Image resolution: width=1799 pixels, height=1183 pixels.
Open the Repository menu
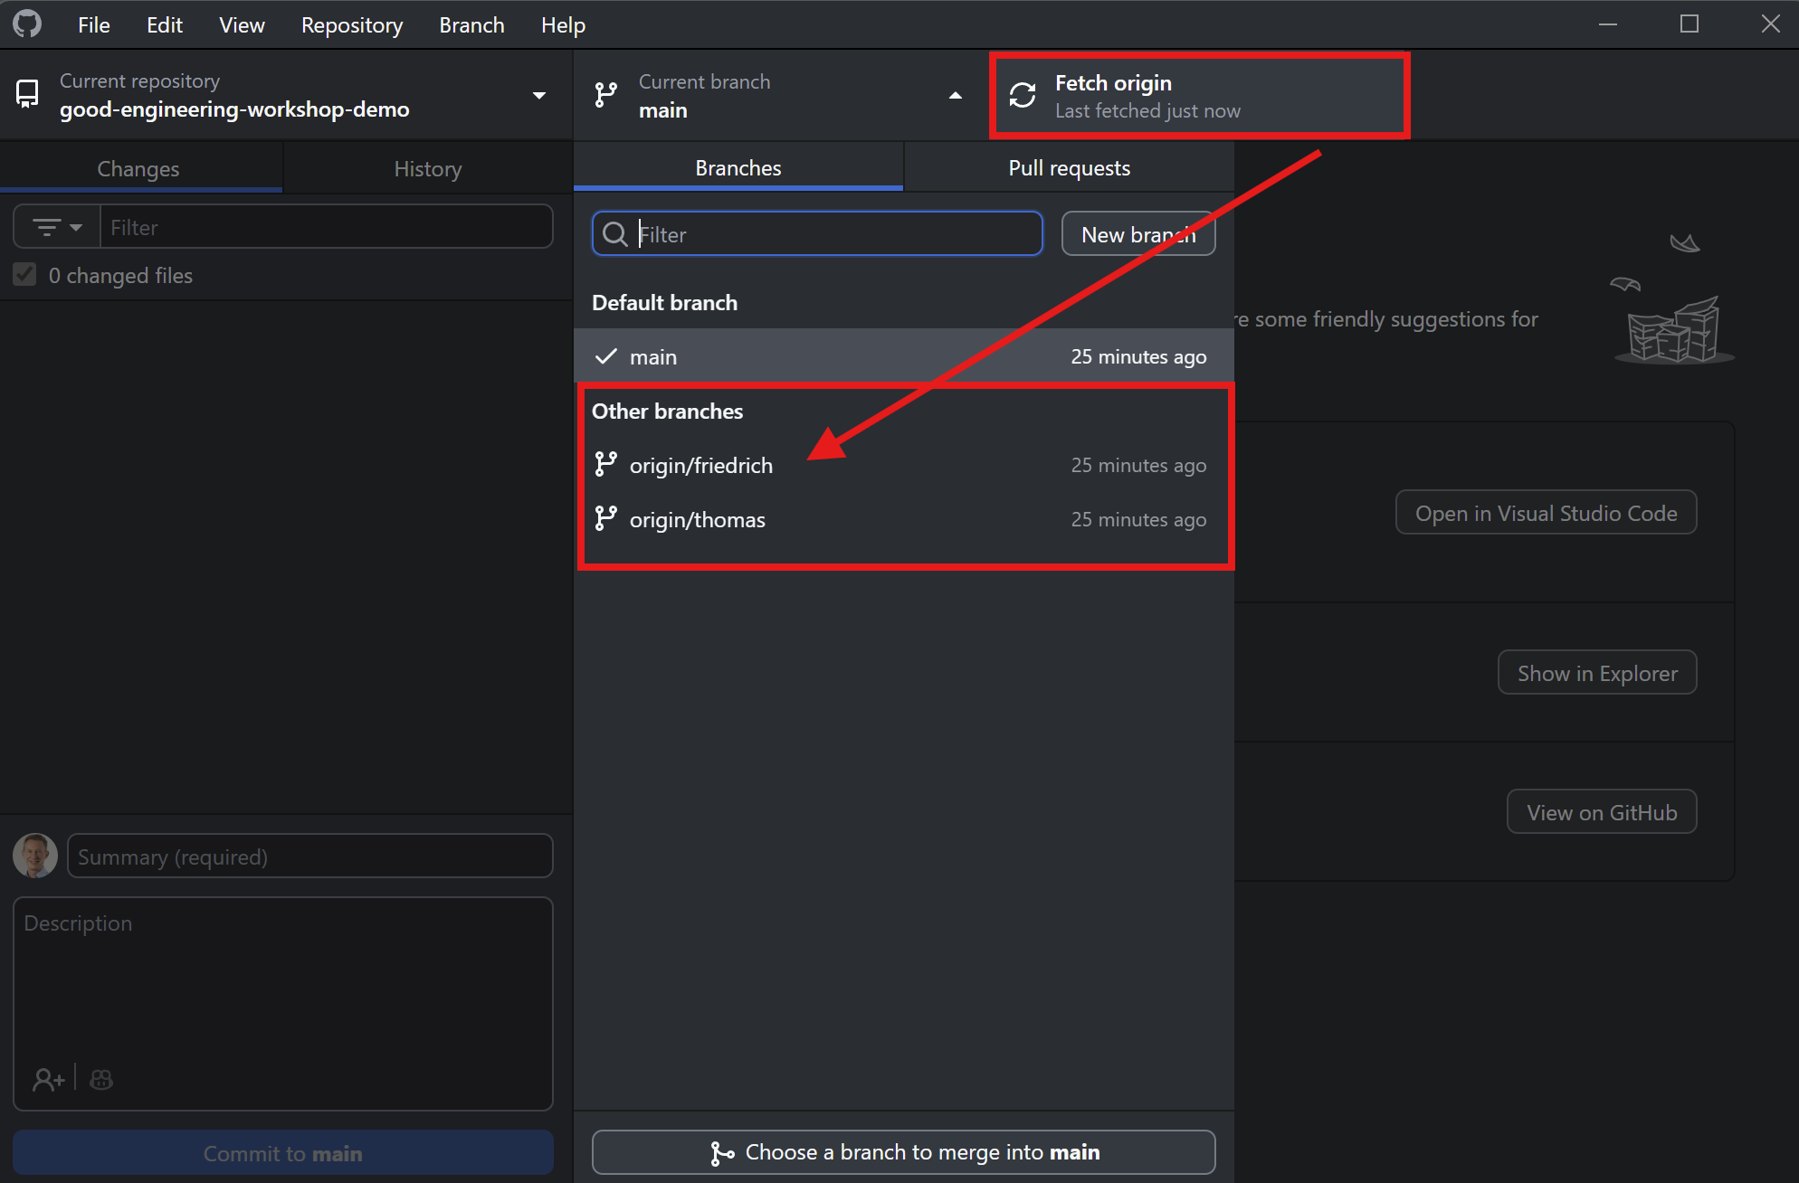(x=351, y=25)
